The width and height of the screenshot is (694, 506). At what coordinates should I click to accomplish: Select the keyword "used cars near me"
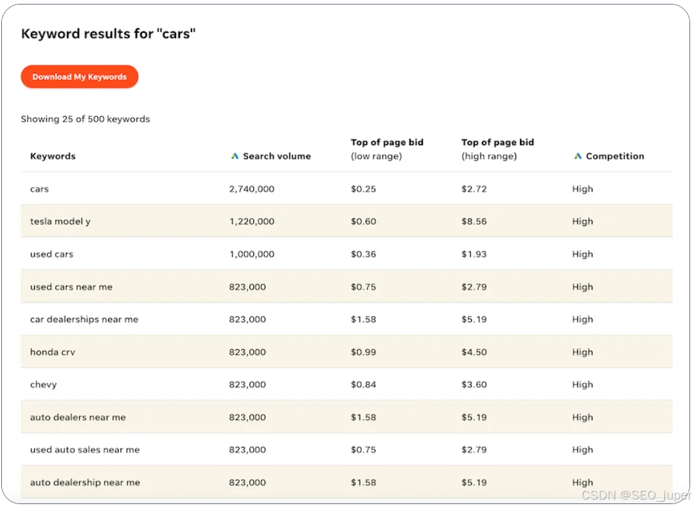pyautogui.click(x=71, y=286)
